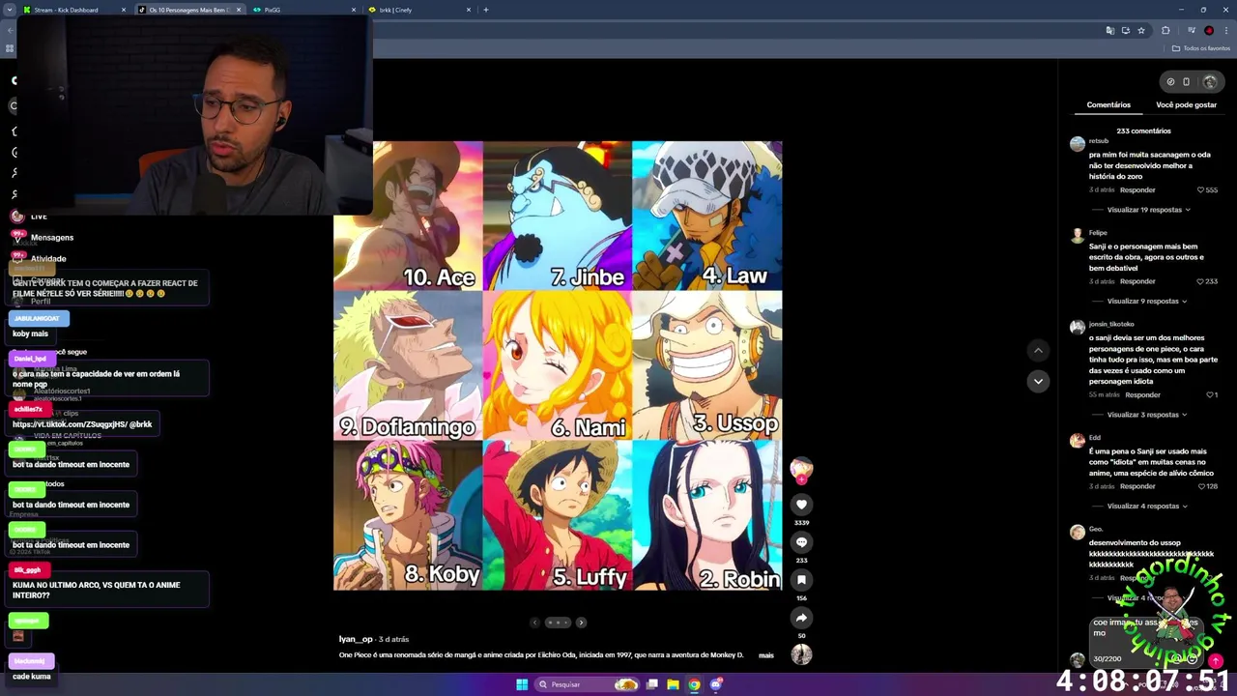Open the taskbar icon between search and File Explorer

(652, 684)
